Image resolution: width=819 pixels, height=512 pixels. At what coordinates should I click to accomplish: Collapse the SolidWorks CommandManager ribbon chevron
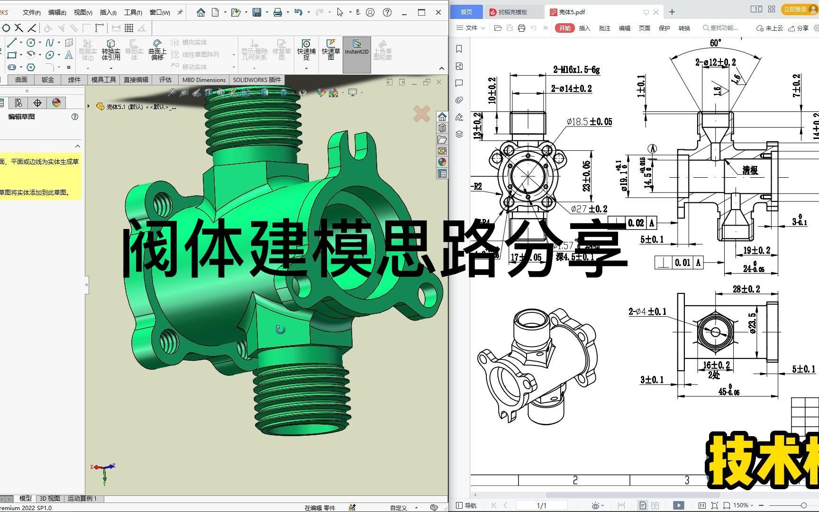coord(441,68)
